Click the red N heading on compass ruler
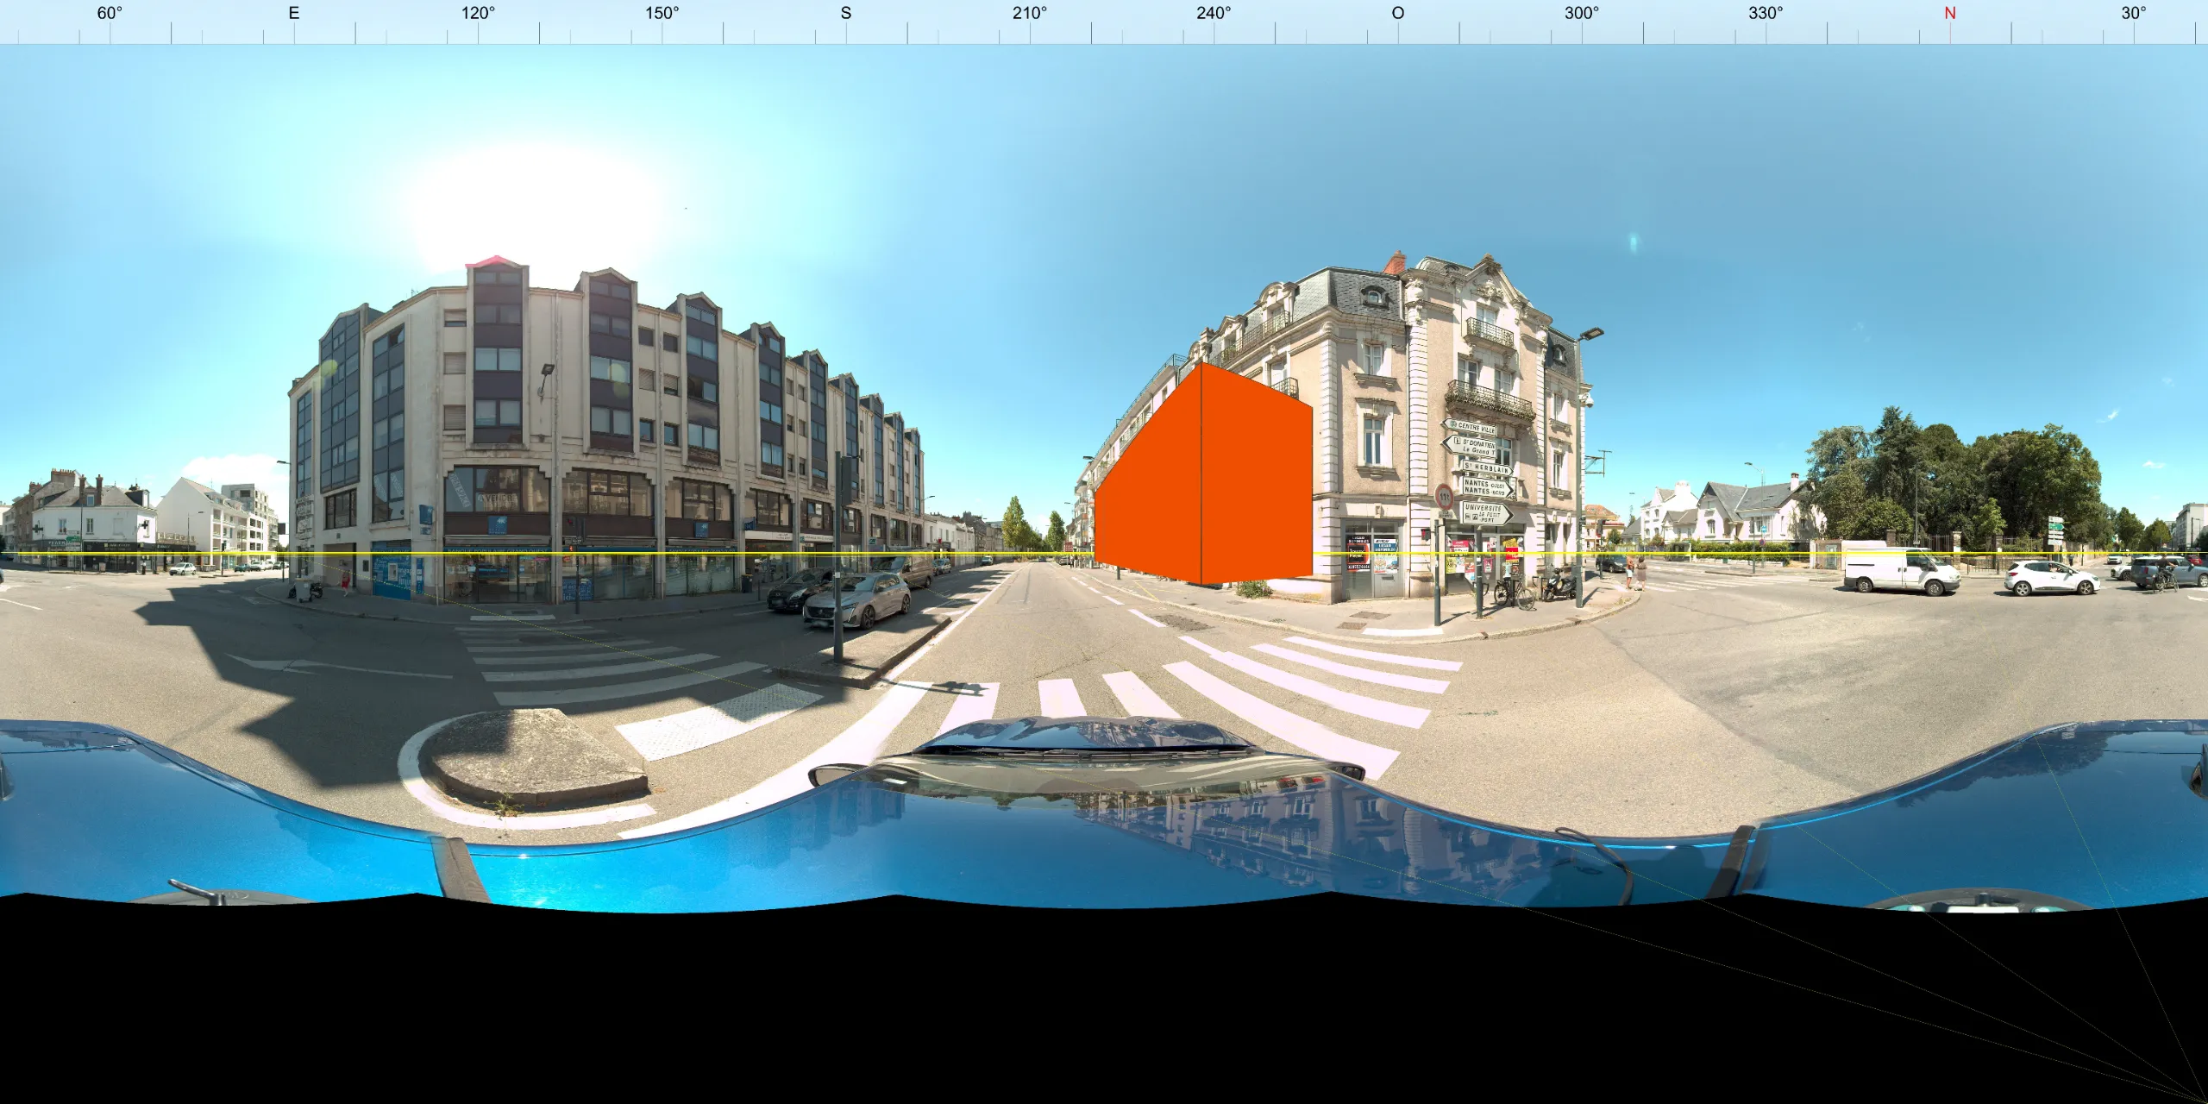Viewport: 2208px width, 1104px height. pos(1950,13)
